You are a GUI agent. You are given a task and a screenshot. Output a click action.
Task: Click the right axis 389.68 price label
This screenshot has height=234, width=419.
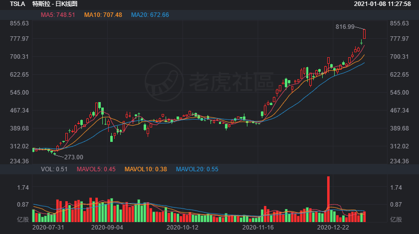399,128
